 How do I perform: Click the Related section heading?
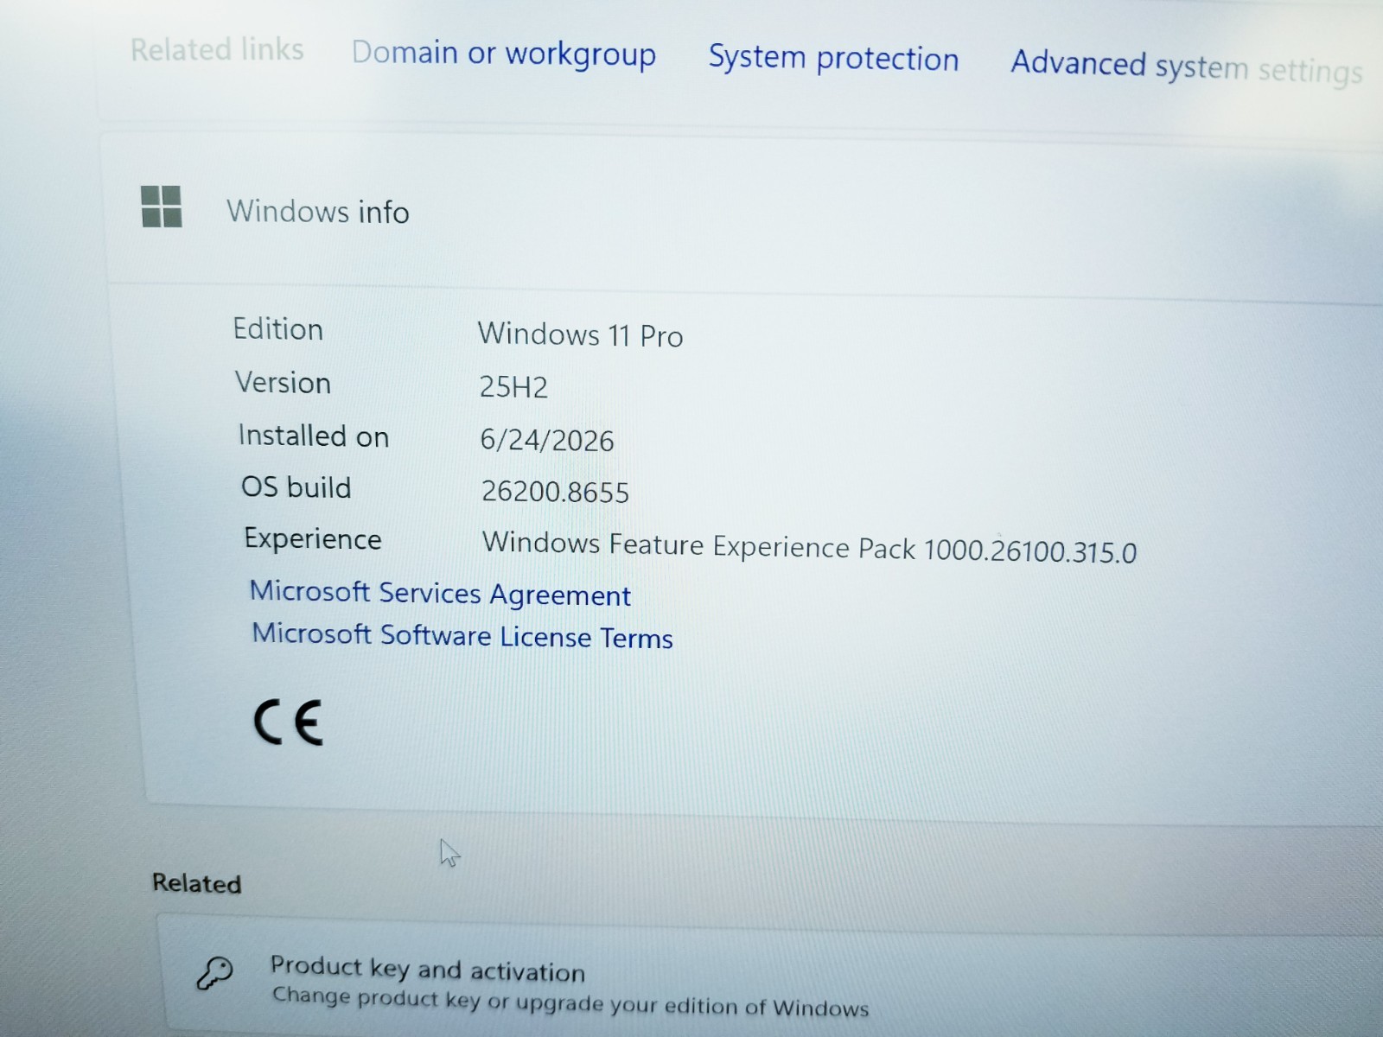click(196, 883)
